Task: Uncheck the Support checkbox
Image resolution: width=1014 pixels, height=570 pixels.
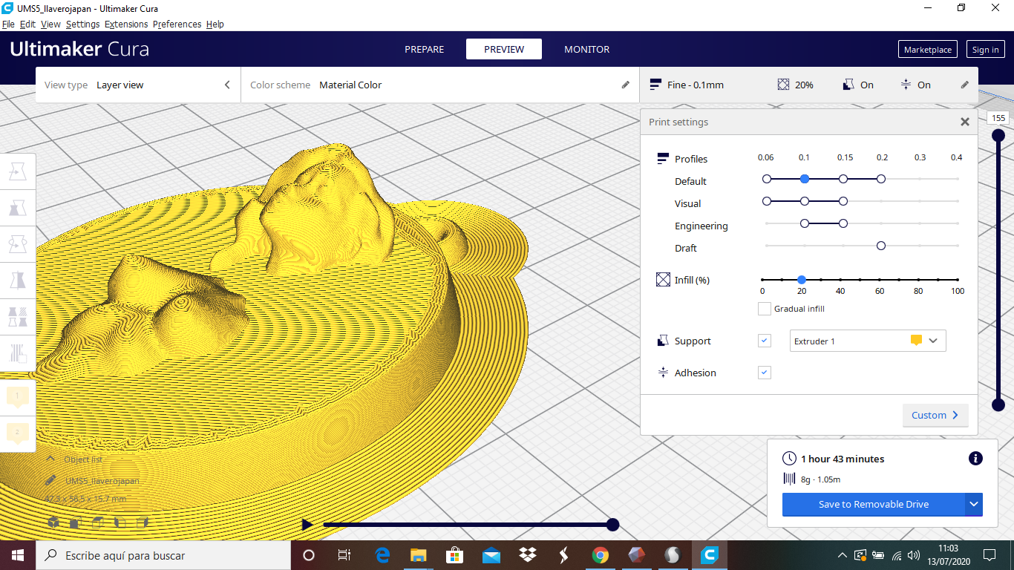Action: tap(764, 341)
